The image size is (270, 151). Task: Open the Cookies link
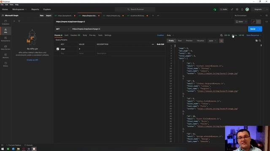click(x=160, y=35)
